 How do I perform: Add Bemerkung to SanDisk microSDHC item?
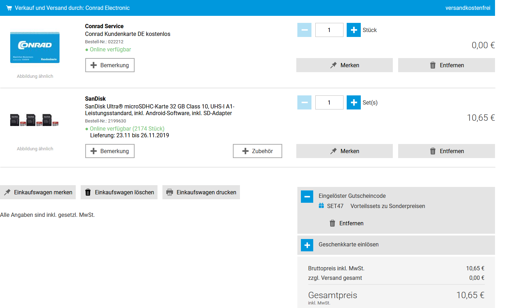click(x=110, y=151)
